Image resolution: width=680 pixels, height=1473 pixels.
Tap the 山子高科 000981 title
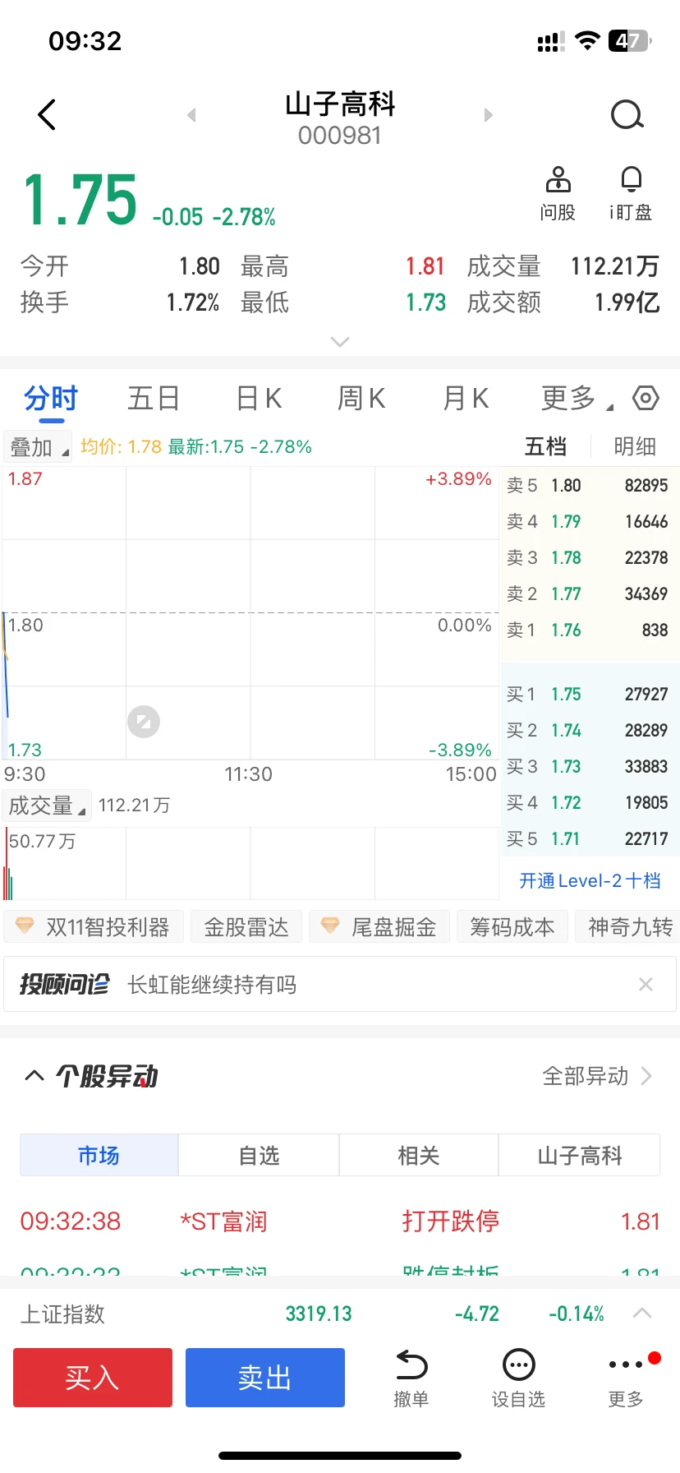[x=340, y=118]
